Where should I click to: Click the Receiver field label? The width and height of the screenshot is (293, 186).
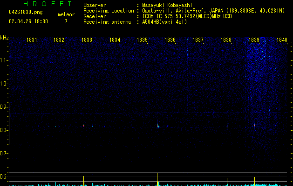[95, 16]
